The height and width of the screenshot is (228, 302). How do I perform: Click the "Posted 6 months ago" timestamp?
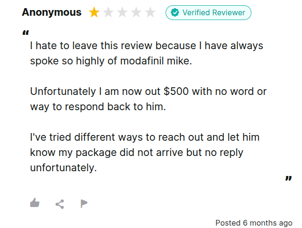point(253,223)
